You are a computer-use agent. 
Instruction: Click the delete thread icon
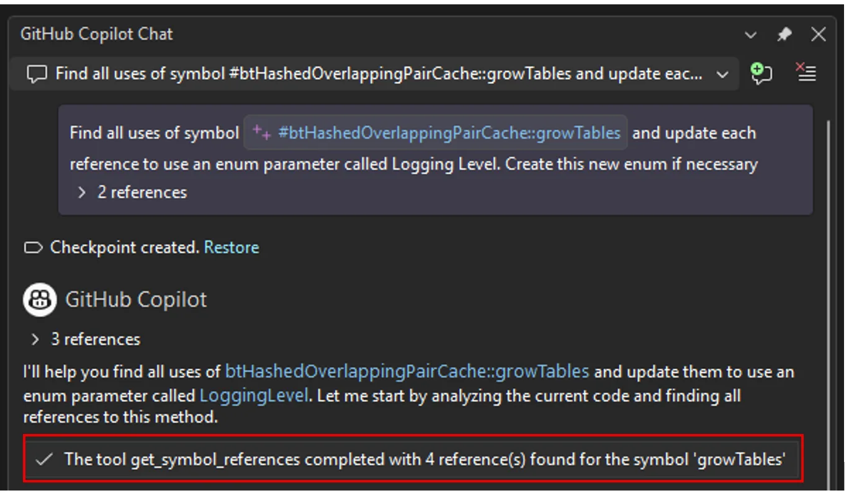(x=806, y=73)
